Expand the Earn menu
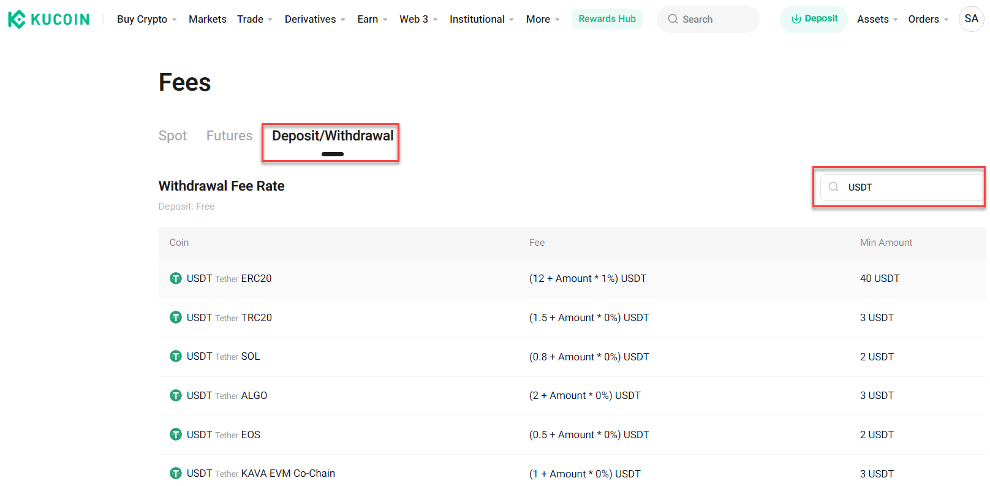990x486 pixels. click(x=372, y=19)
